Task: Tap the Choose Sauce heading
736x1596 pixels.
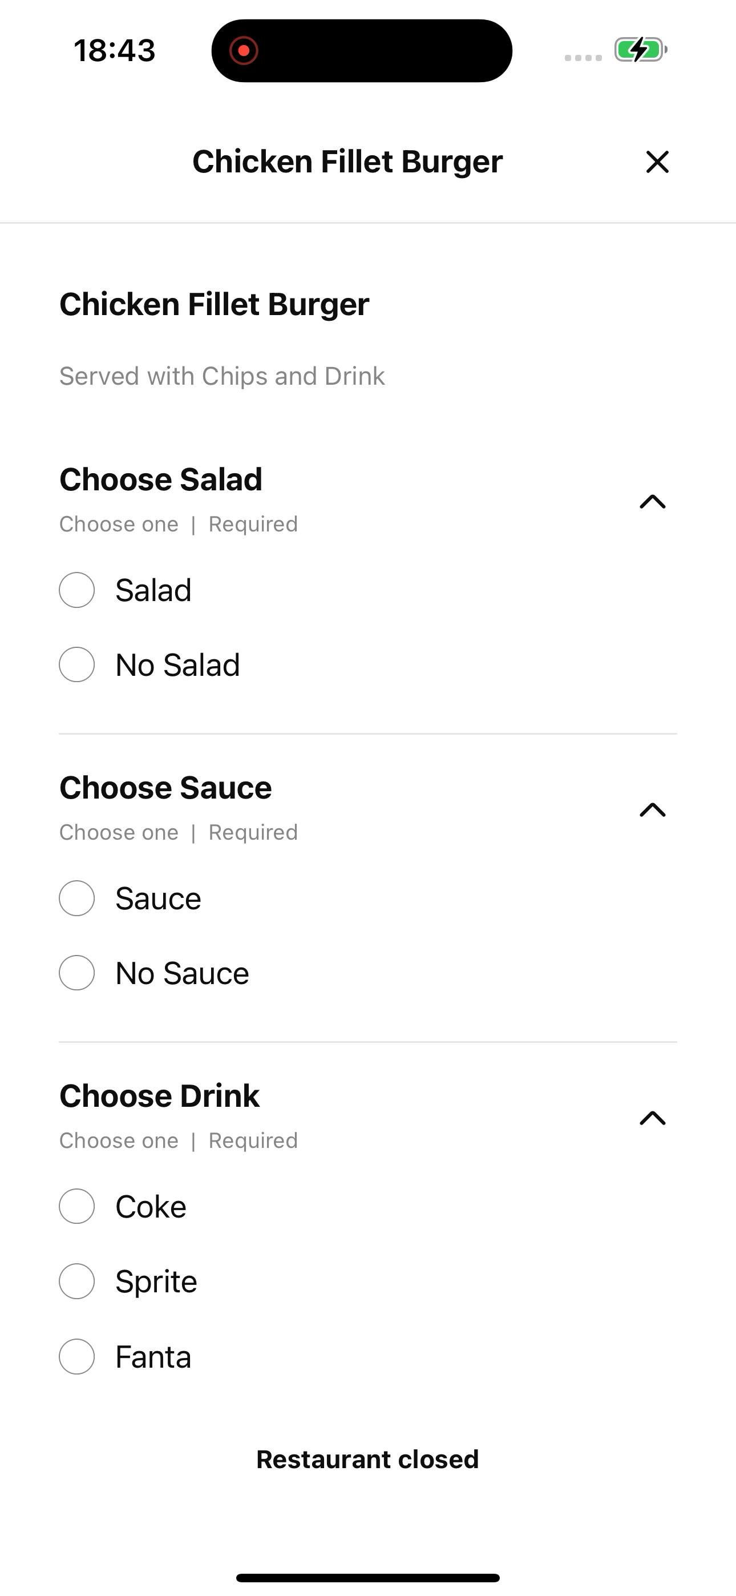Action: [165, 788]
